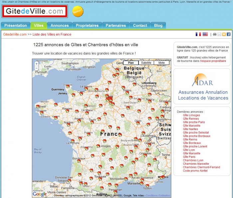Switch map to Plan view
Viewport: 233px width, 198px height.
pyautogui.click(x=131, y=63)
